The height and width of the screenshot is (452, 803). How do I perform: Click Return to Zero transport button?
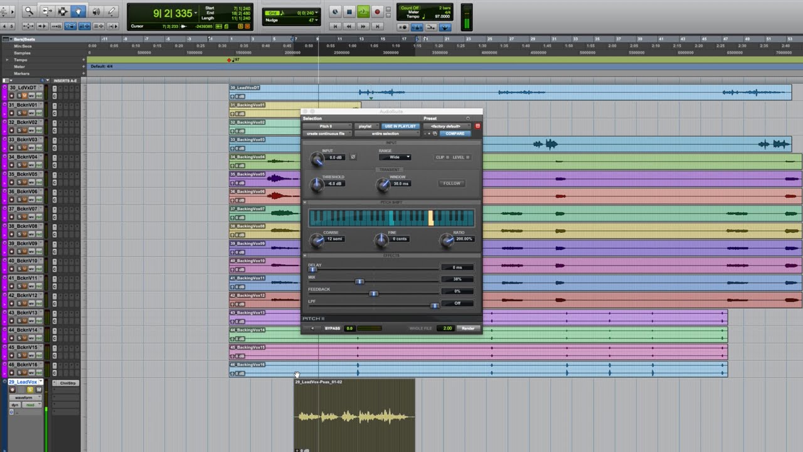(x=335, y=26)
